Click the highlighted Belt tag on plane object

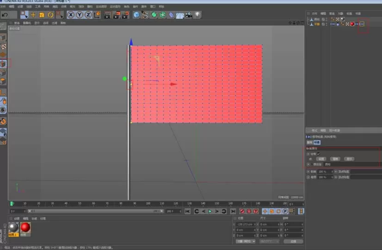pos(362,24)
